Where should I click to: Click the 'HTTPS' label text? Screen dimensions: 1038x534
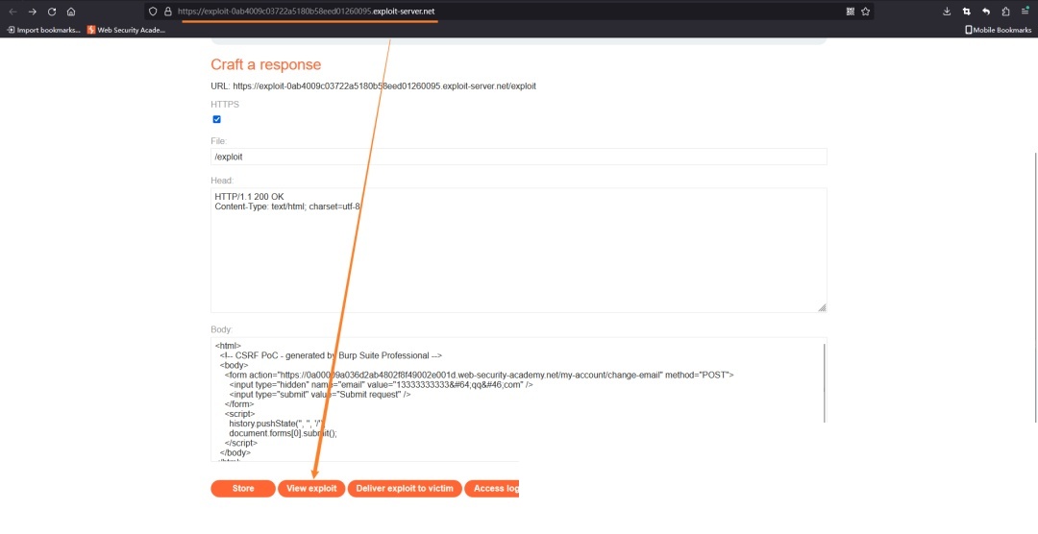pyautogui.click(x=225, y=105)
